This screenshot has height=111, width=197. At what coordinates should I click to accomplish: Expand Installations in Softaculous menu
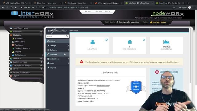(58, 59)
